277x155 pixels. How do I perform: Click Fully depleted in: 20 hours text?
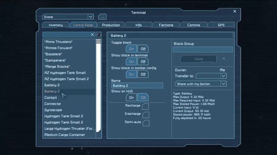192,118
